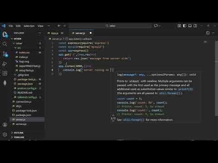Image resolution: width=218 pixels, height=163 pixels.
Task: Open the overflow menu ellipsis in menu bar
Action: click(x=49, y=26)
